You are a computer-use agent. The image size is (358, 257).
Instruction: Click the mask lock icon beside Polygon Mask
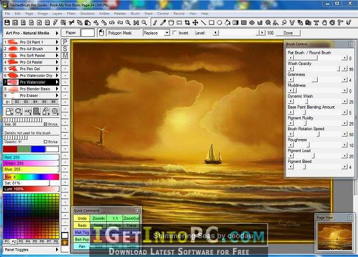click(x=102, y=33)
